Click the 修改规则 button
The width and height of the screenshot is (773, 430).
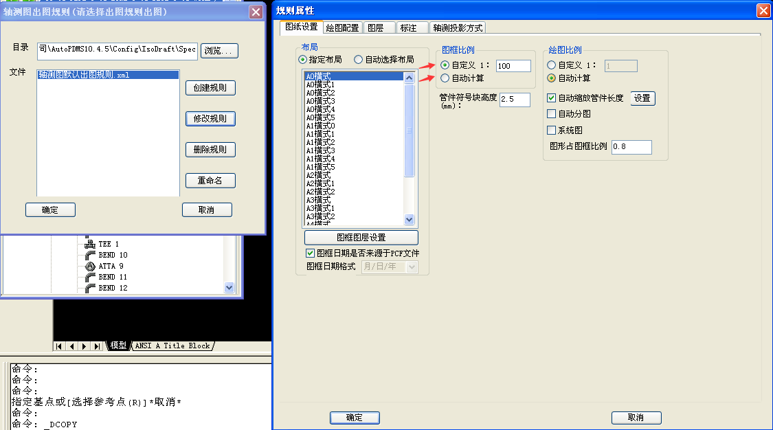pos(210,119)
